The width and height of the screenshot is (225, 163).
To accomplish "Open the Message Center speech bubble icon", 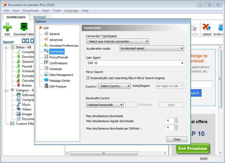I will pos(46,80).
